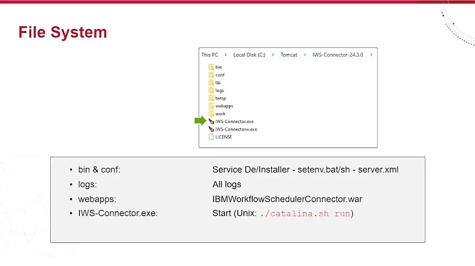Click the lib folder icon
Viewport: 475px width, 266px height.
pyautogui.click(x=211, y=82)
